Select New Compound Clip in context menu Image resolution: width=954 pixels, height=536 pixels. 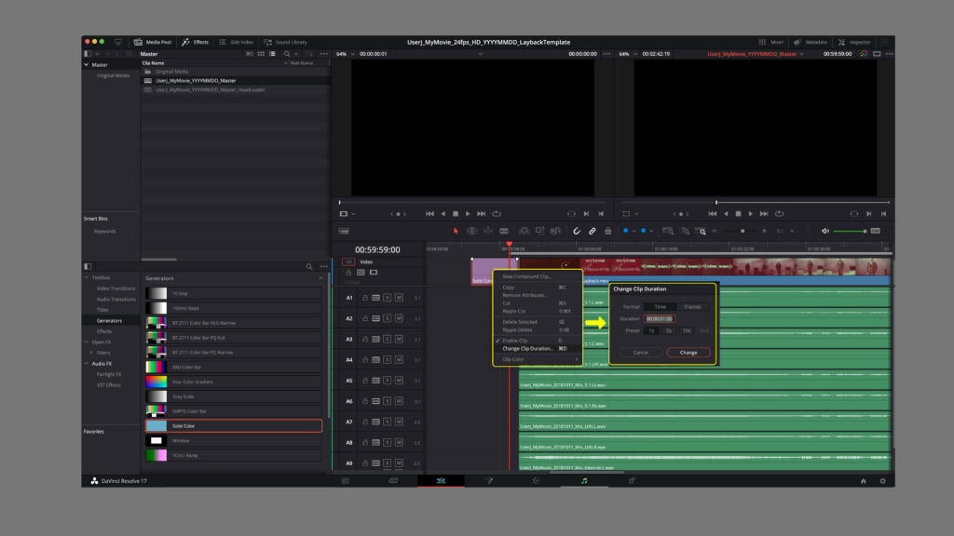pos(526,276)
